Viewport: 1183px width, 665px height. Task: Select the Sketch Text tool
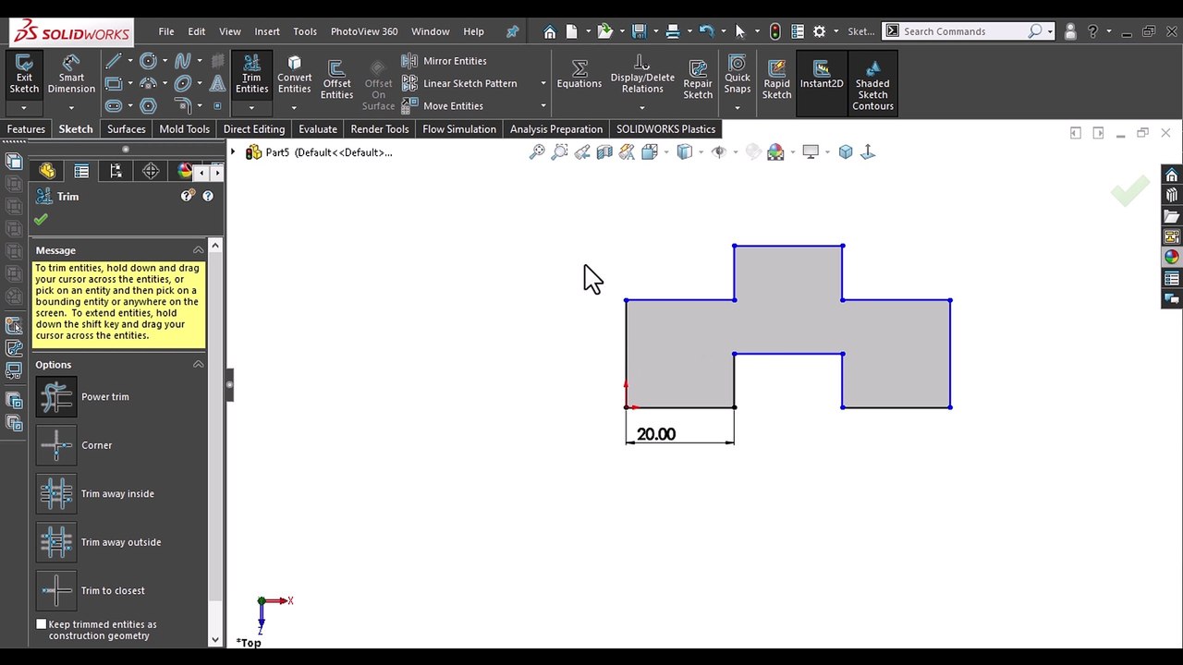point(217,83)
